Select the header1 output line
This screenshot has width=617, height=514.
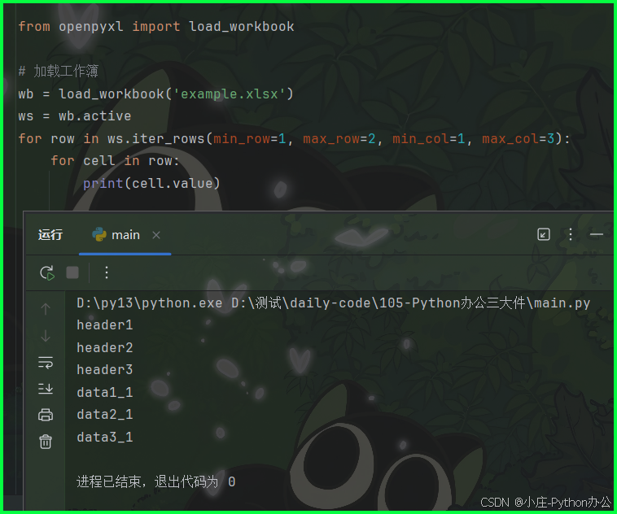105,325
